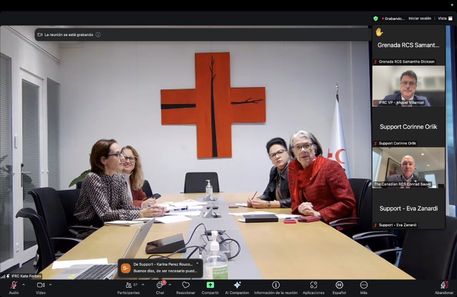Screen dimensions: 457x297
Task: Expand the audio options chevron
Action: tap(24, 284)
